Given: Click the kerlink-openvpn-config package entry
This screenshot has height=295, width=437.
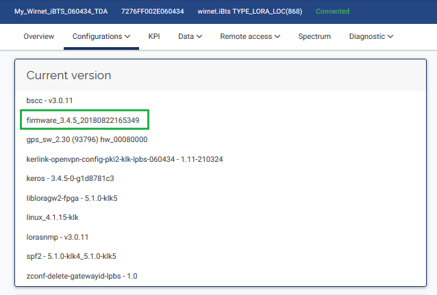Looking at the screenshot, I should pos(125,159).
